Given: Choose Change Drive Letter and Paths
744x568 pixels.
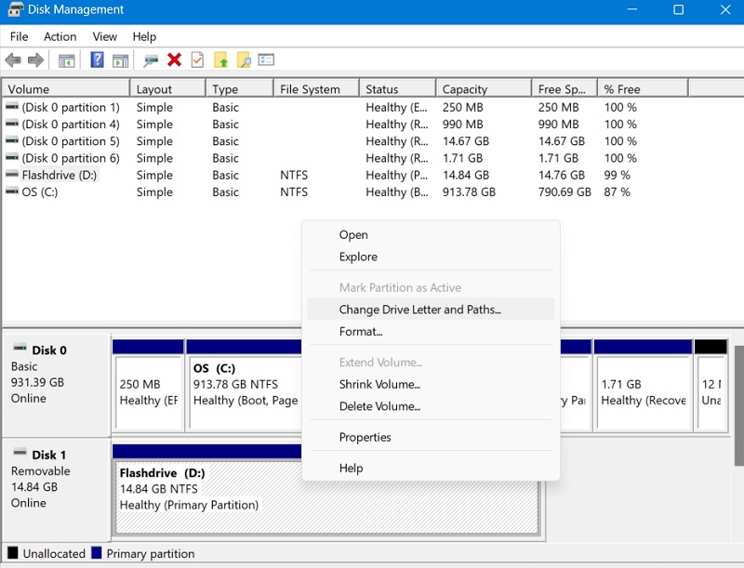Looking at the screenshot, I should 411,308.
